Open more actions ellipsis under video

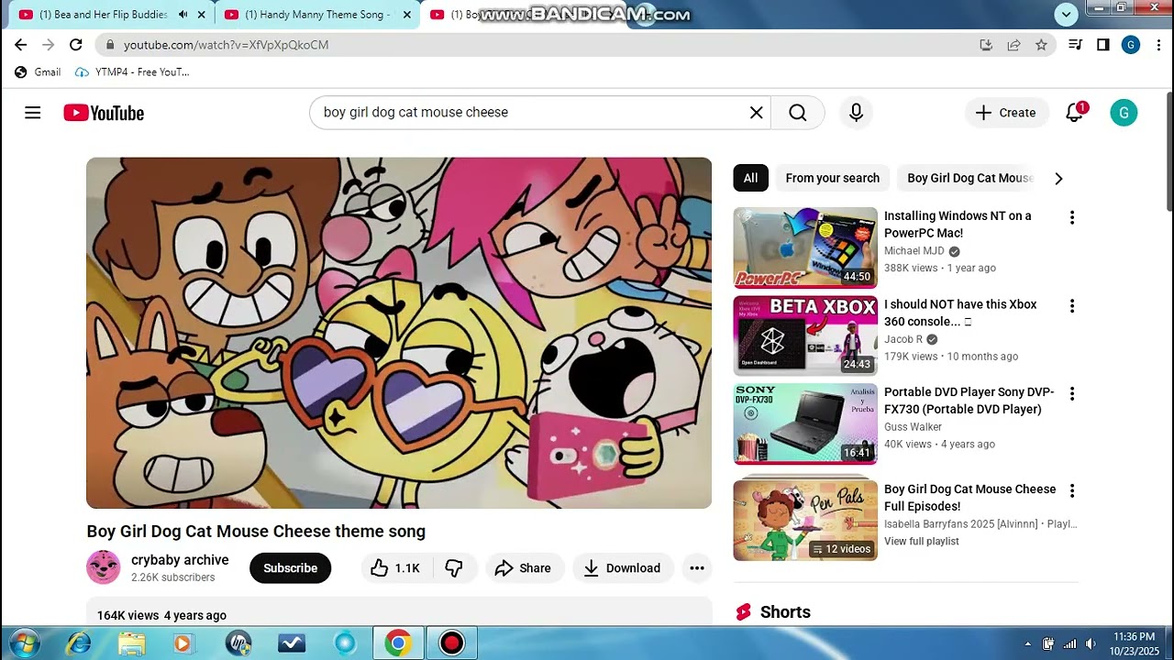tap(697, 568)
